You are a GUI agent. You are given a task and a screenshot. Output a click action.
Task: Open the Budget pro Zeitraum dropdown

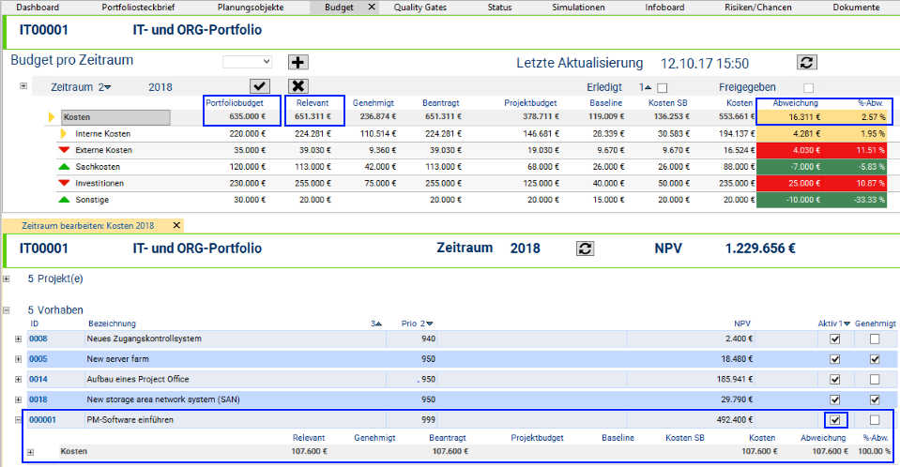click(247, 62)
